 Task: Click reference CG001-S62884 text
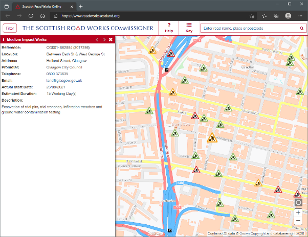[68, 48]
